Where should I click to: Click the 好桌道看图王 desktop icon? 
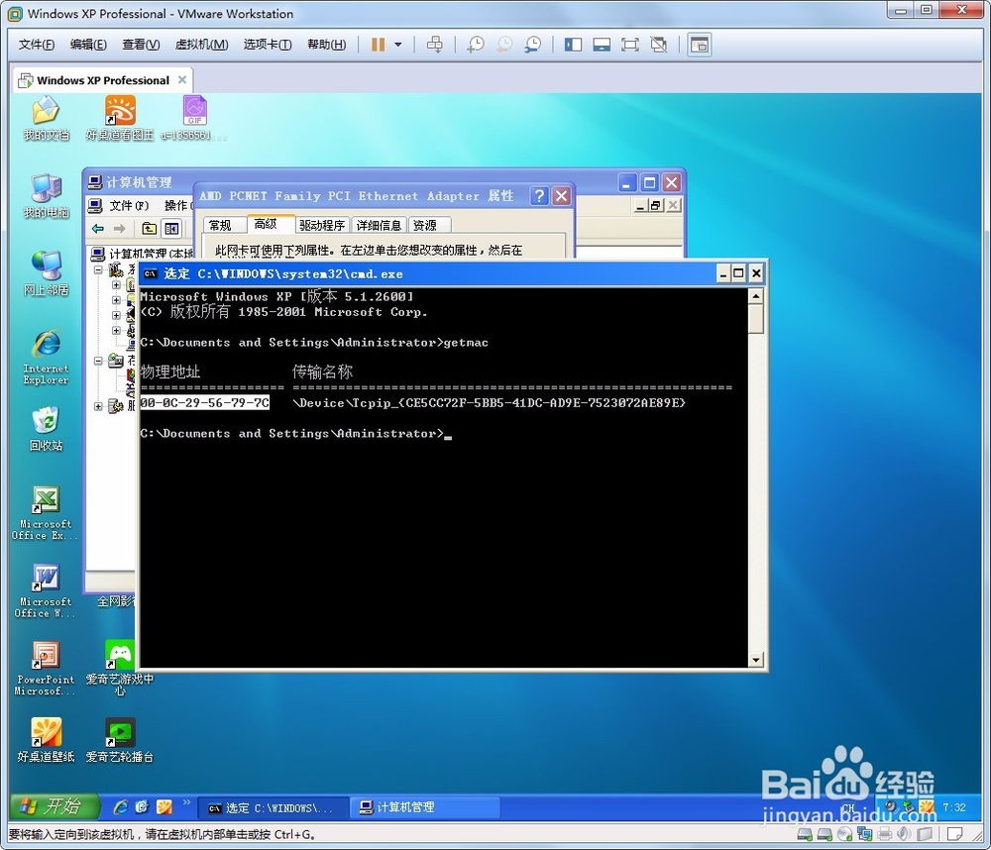(120, 118)
